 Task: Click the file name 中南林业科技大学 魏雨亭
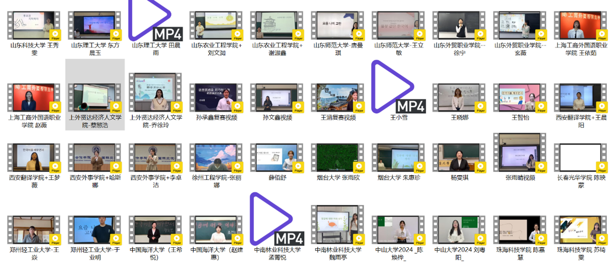click(337, 253)
